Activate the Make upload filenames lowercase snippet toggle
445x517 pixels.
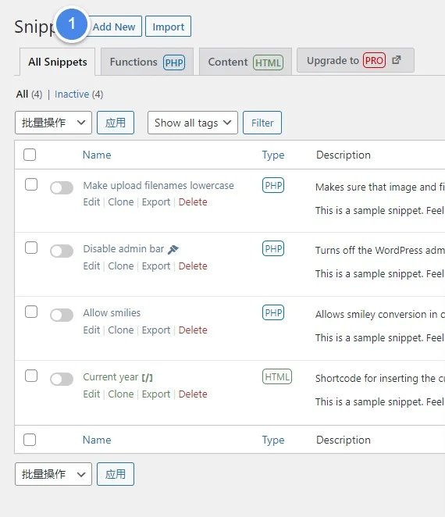pyautogui.click(x=62, y=188)
